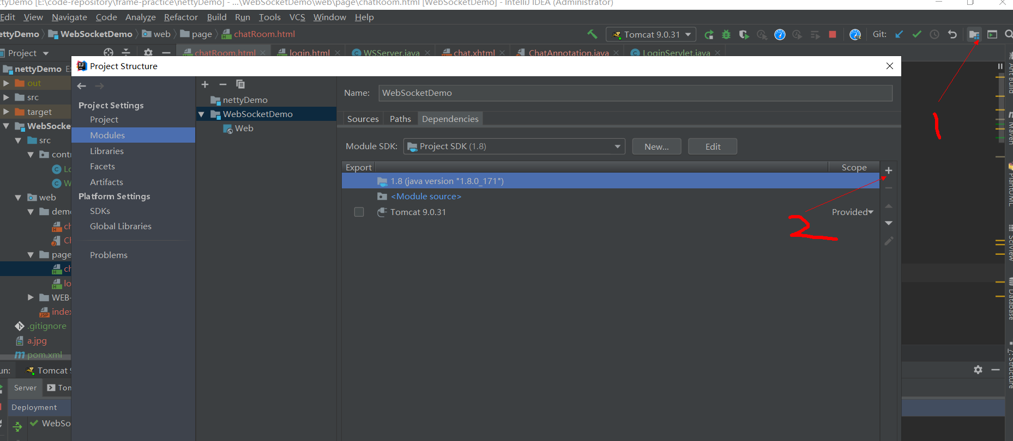Collapse WebSocketDemo module in modules tree
Image resolution: width=1013 pixels, height=441 pixels.
201,114
